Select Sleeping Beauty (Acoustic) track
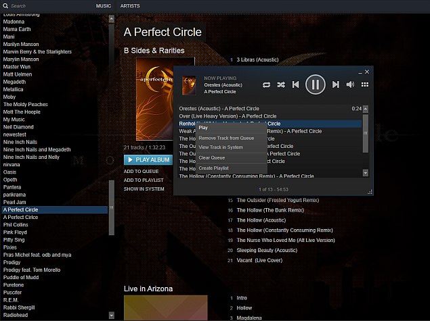The width and height of the screenshot is (430, 321). (267, 251)
